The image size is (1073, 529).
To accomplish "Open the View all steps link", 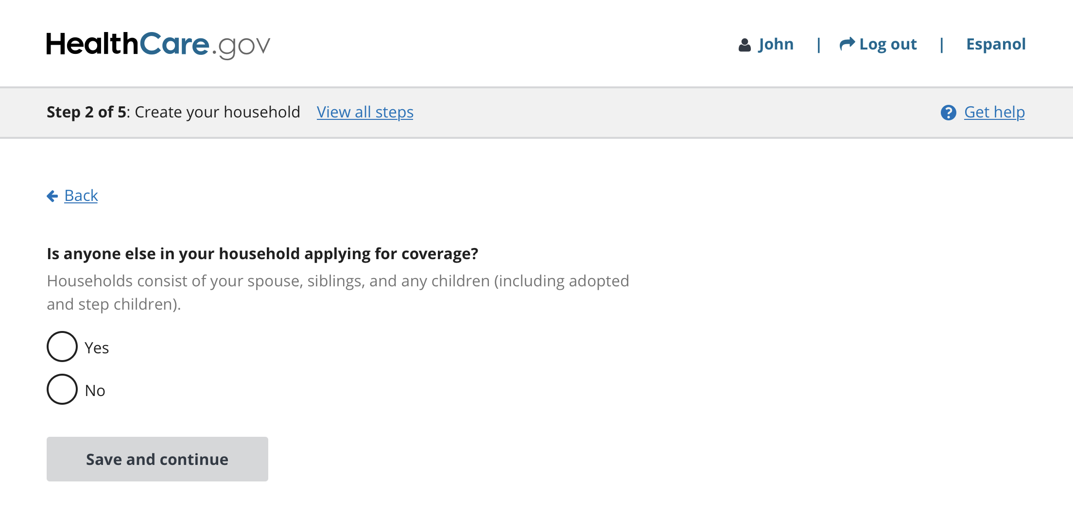I will coord(365,112).
